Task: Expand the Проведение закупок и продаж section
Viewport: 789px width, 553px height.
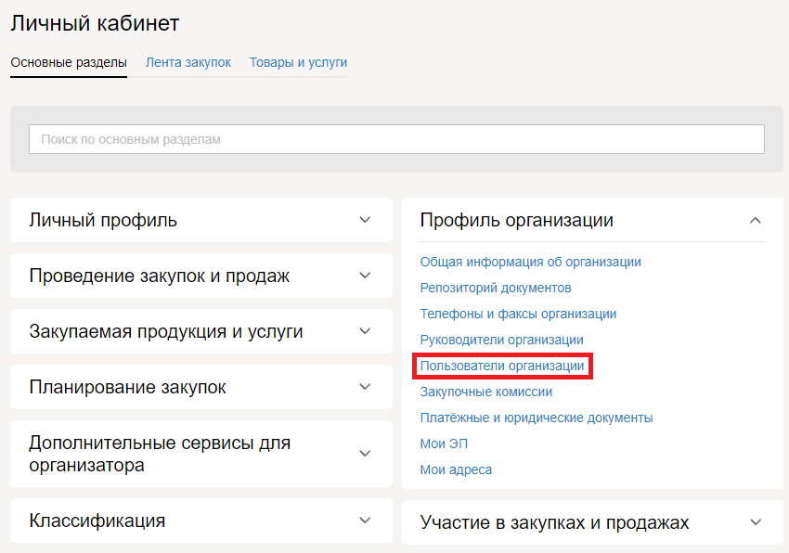Action: pyautogui.click(x=365, y=276)
